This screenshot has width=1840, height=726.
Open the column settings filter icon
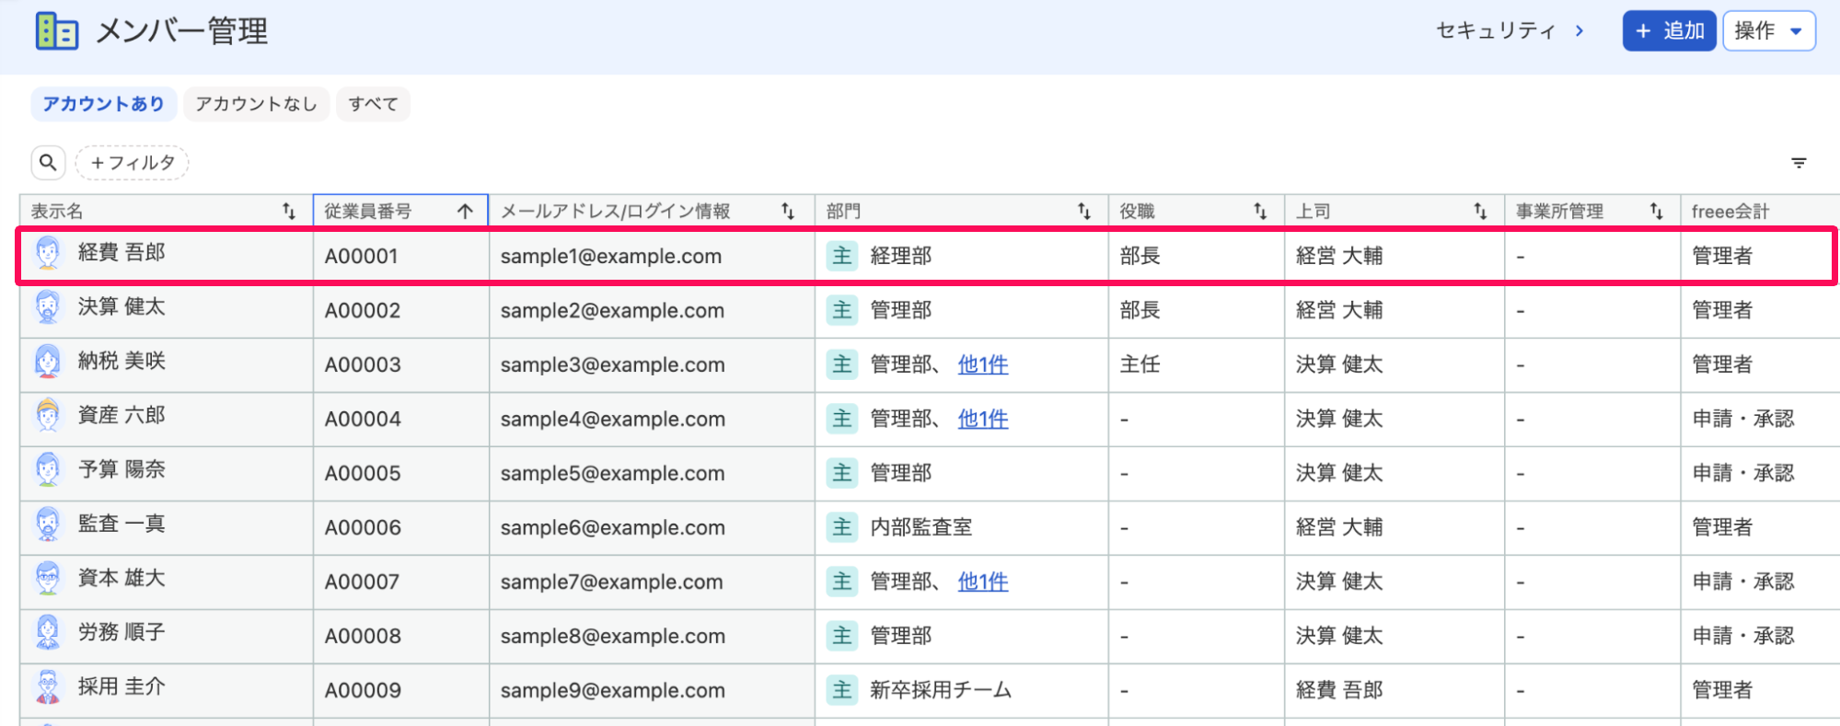click(1799, 163)
